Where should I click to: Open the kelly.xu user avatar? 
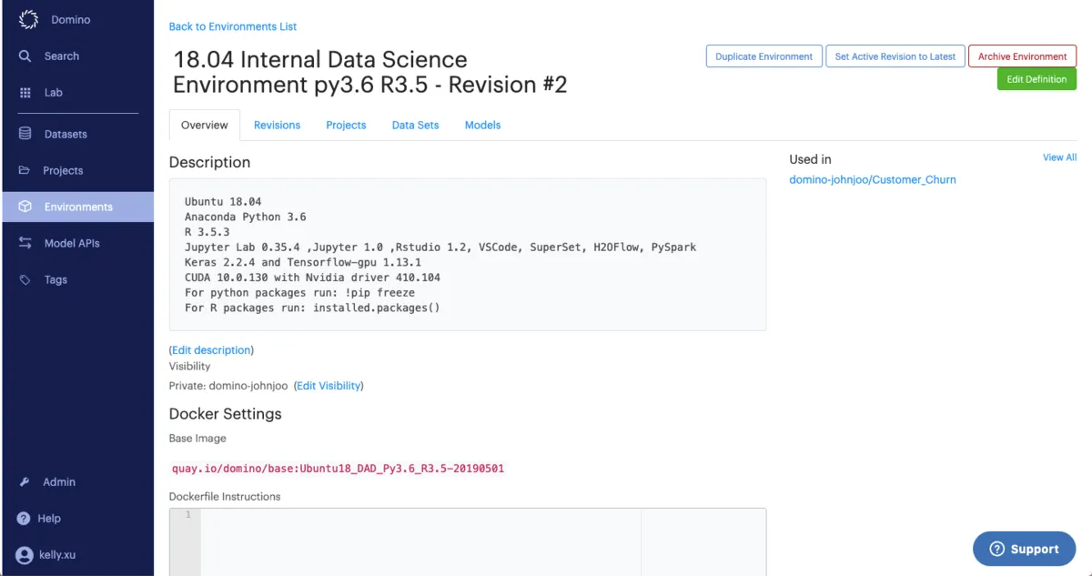click(25, 554)
